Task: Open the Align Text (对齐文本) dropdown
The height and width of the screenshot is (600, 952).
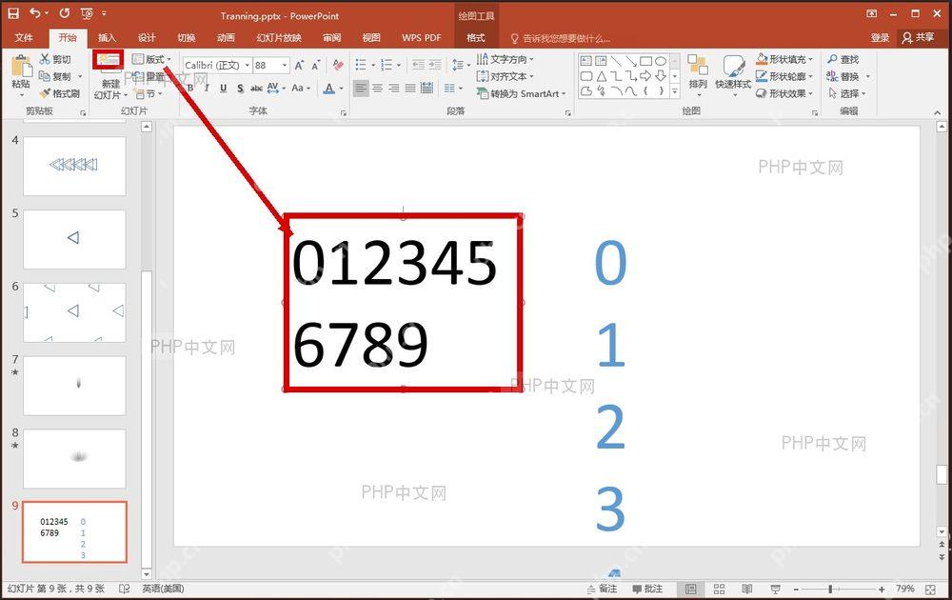Action: pyautogui.click(x=506, y=76)
